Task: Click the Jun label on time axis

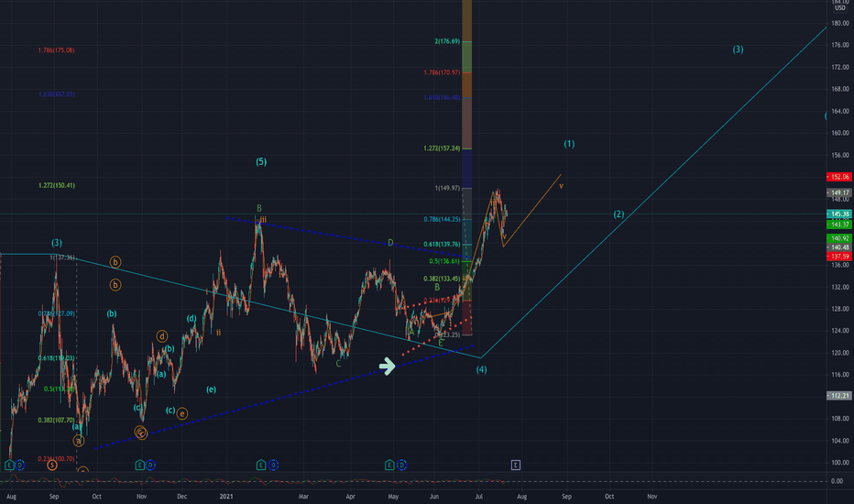Action: pyautogui.click(x=434, y=497)
